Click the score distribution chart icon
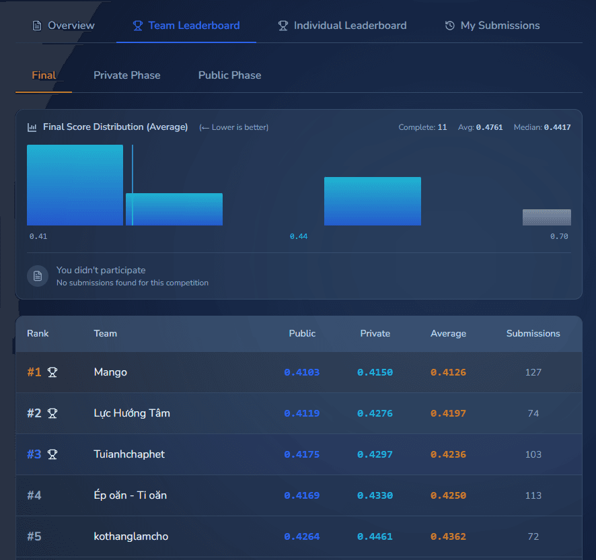Viewport: 596px width, 560px height. coord(32,127)
